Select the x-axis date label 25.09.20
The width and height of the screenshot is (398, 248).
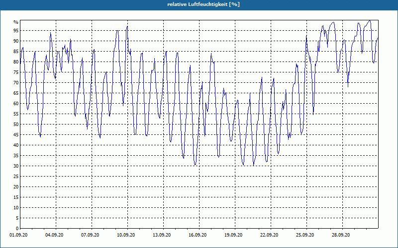tap(305, 235)
